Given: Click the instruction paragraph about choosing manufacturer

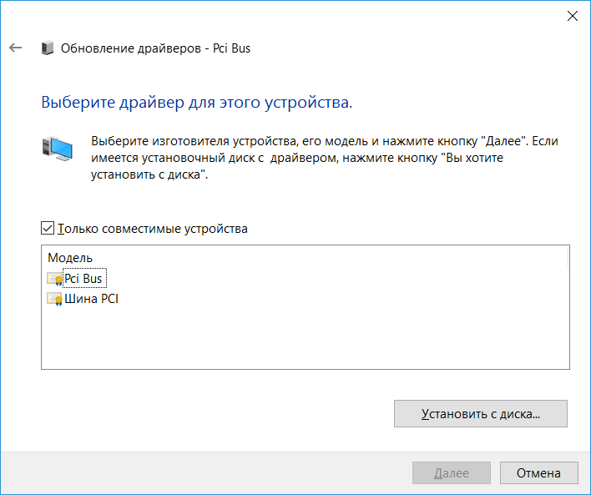Looking at the screenshot, I should pyautogui.click(x=322, y=157).
